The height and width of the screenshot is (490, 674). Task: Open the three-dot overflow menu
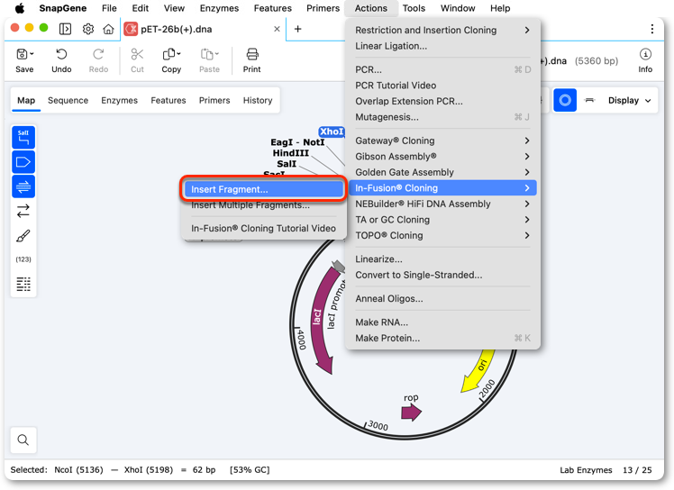(x=652, y=29)
